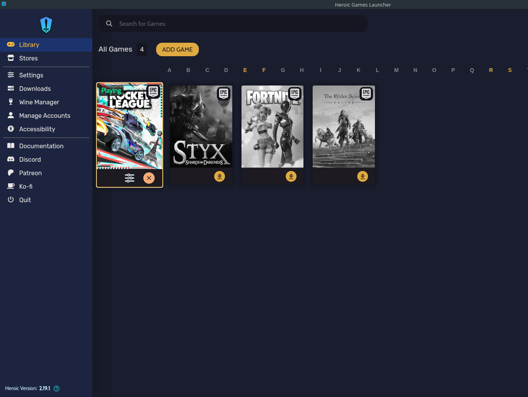
Task: Open the Library section
Action: coord(46,45)
